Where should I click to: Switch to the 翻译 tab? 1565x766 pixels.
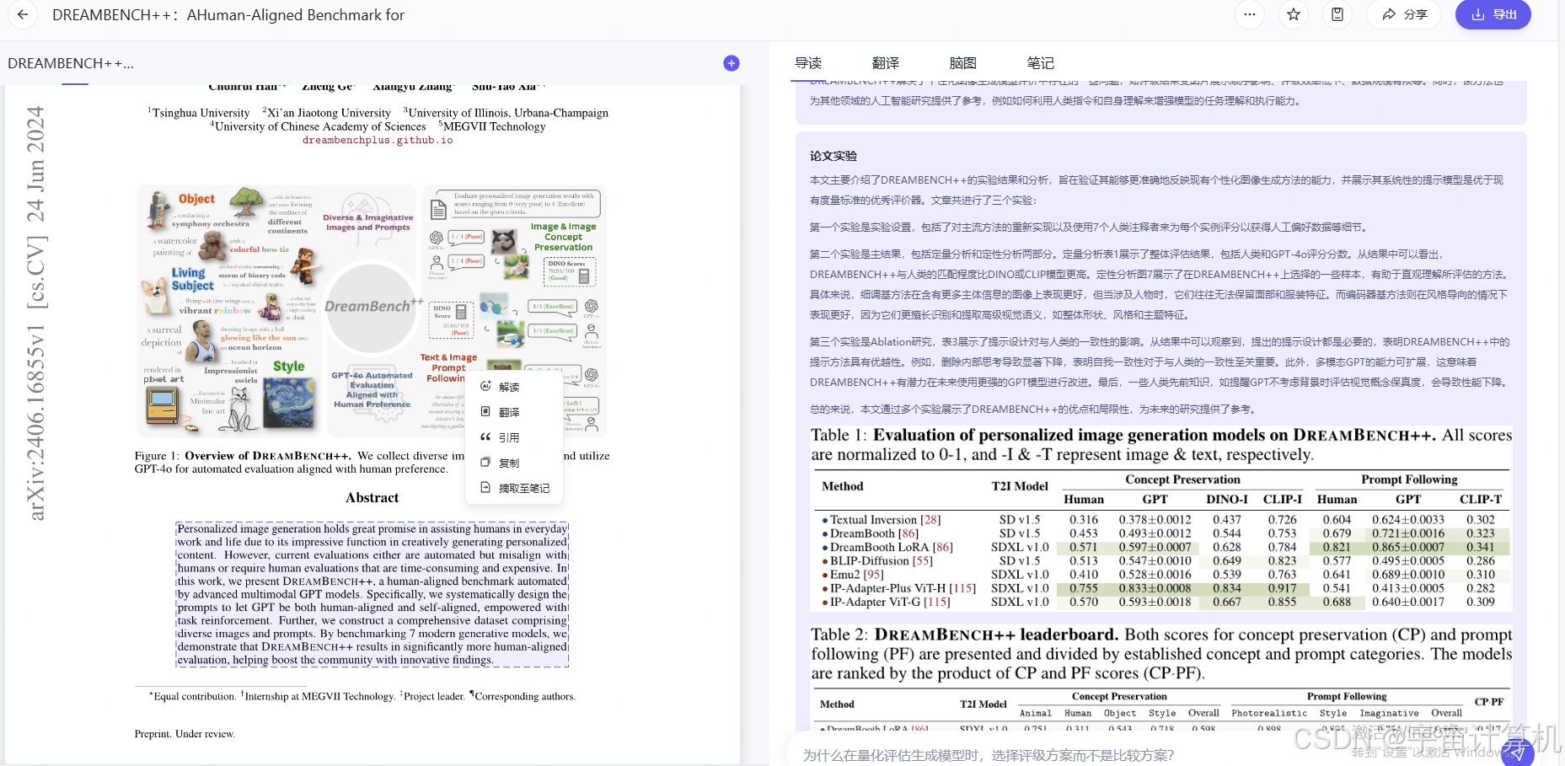tap(886, 63)
